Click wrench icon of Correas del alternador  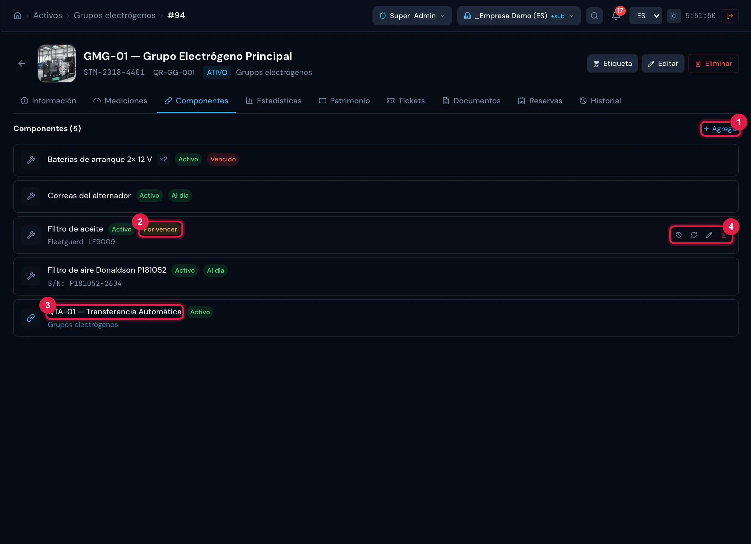coord(31,196)
